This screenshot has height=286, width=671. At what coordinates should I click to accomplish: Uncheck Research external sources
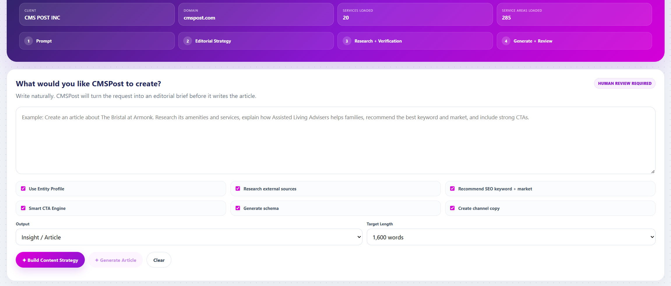point(238,189)
